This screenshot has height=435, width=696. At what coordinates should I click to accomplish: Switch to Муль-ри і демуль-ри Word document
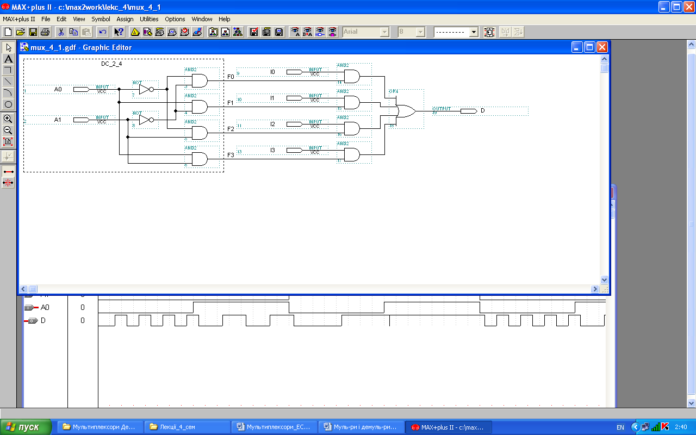[x=361, y=427]
